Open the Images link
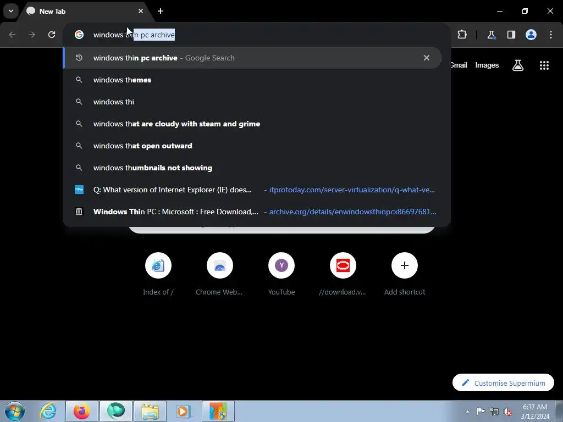 [x=487, y=65]
